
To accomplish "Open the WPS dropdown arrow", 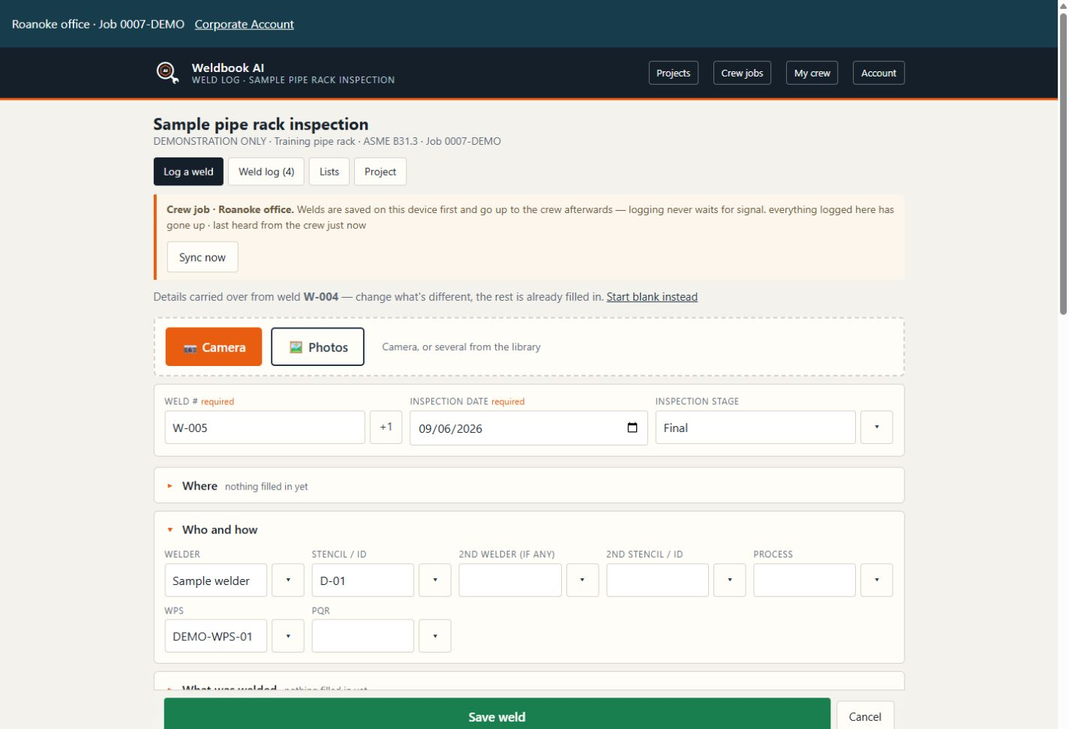I will click(288, 636).
